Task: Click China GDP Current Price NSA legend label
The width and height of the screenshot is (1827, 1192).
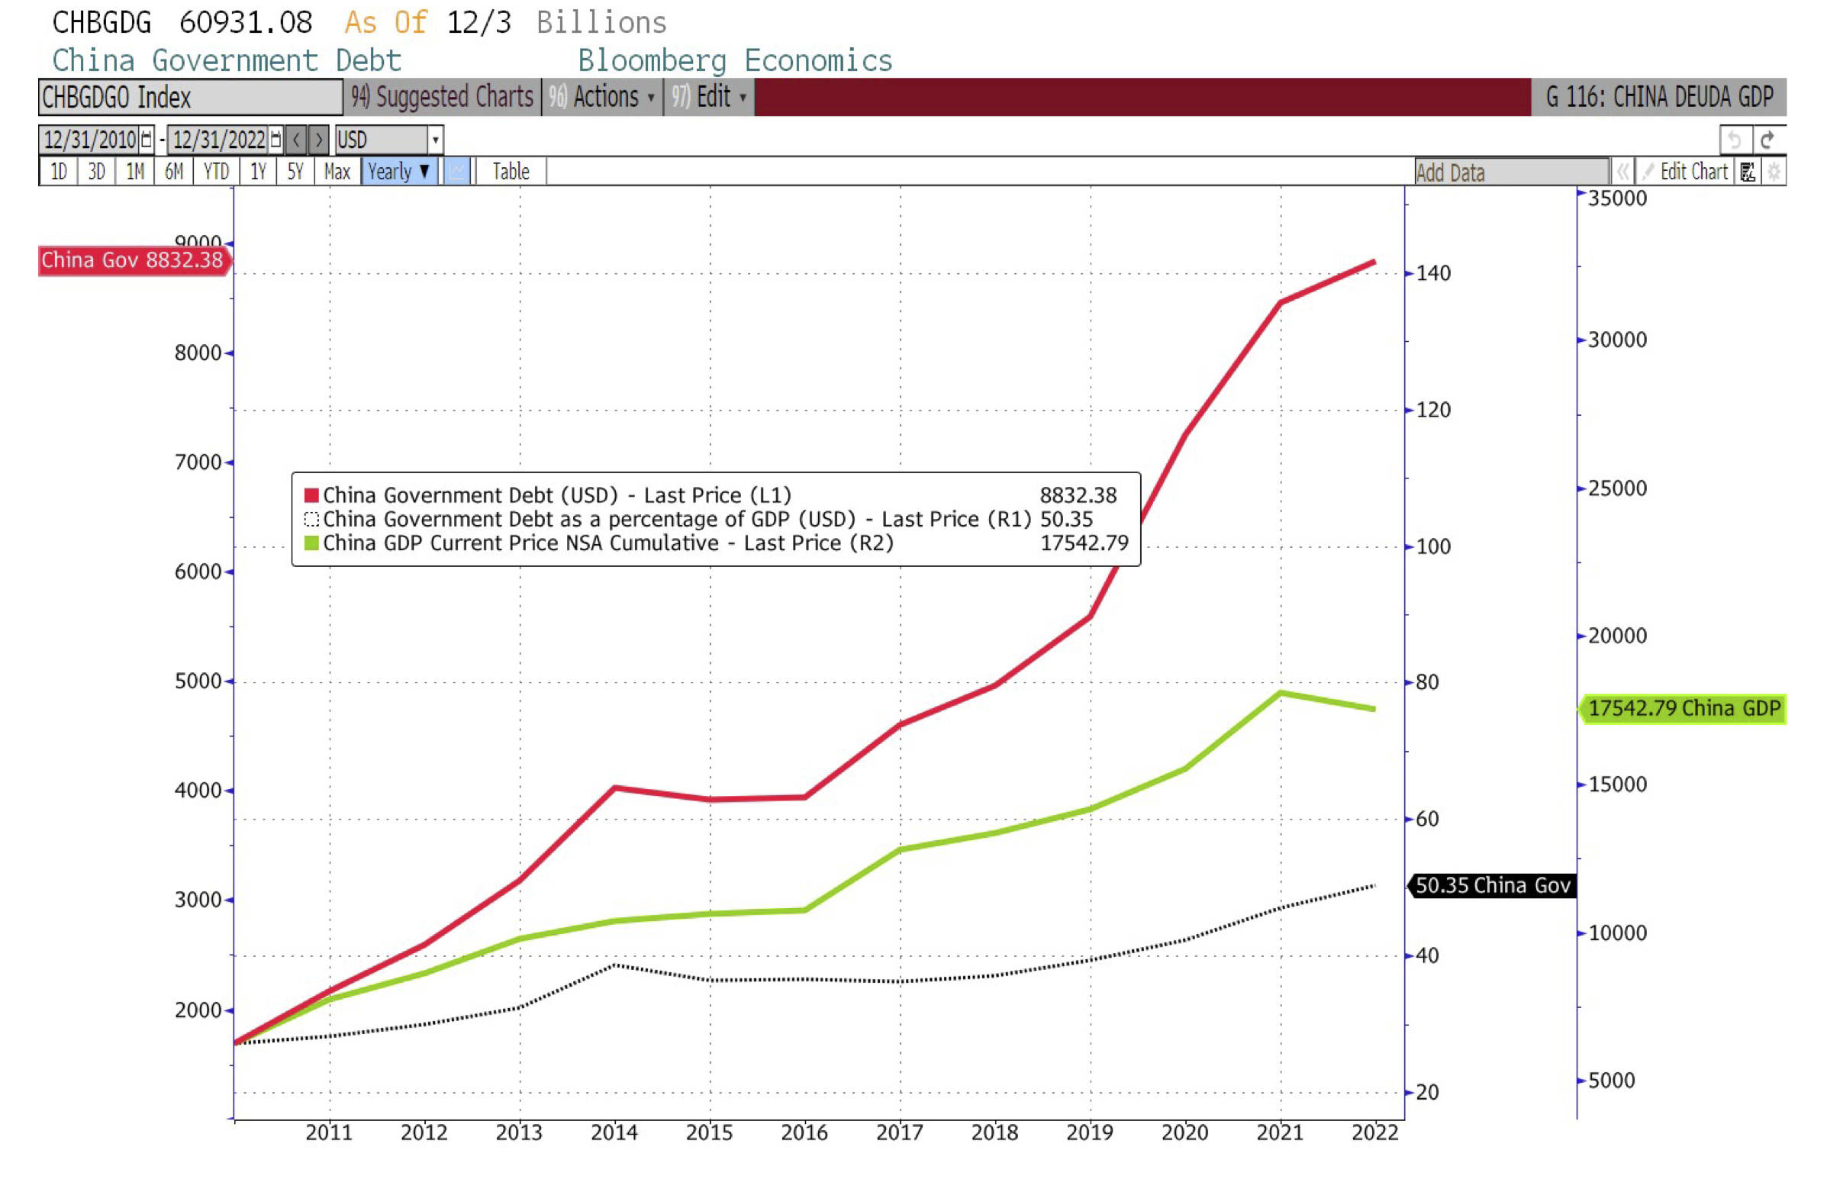Action: (608, 543)
